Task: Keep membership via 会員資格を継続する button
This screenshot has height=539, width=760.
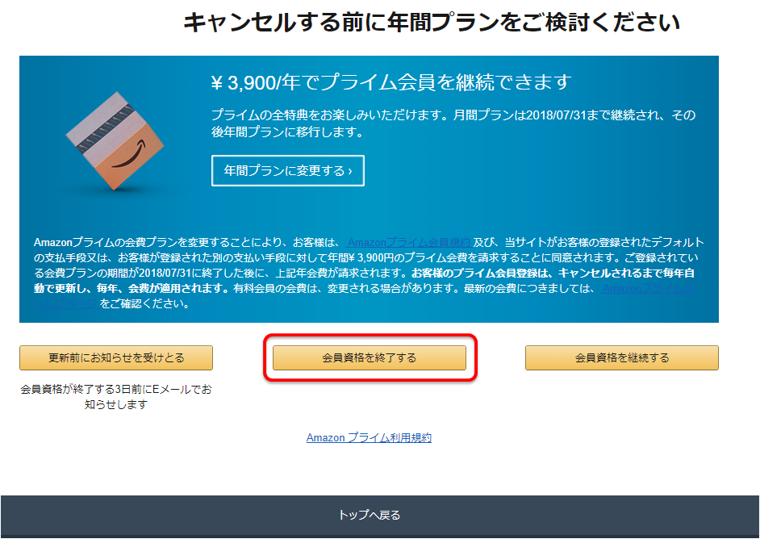Action: pyautogui.click(x=622, y=357)
